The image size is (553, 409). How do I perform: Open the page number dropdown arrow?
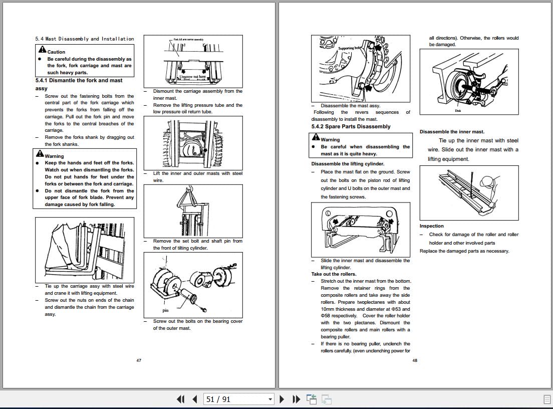click(x=270, y=399)
